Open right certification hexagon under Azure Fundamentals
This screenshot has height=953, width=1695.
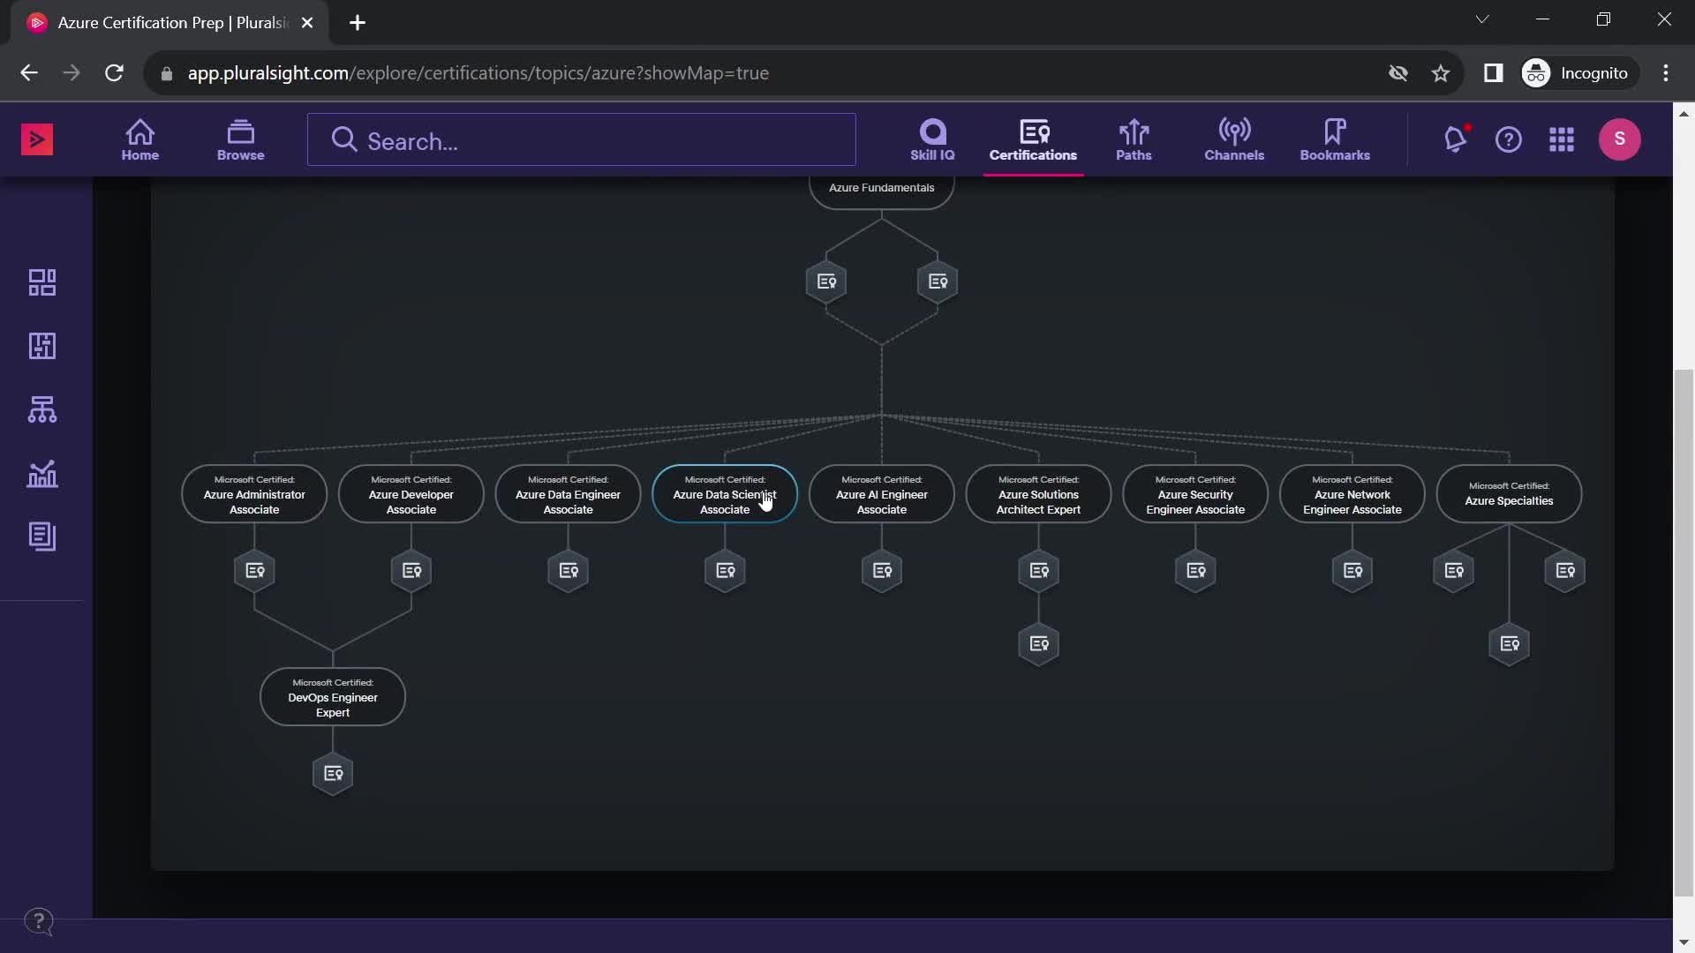pyautogui.click(x=938, y=282)
